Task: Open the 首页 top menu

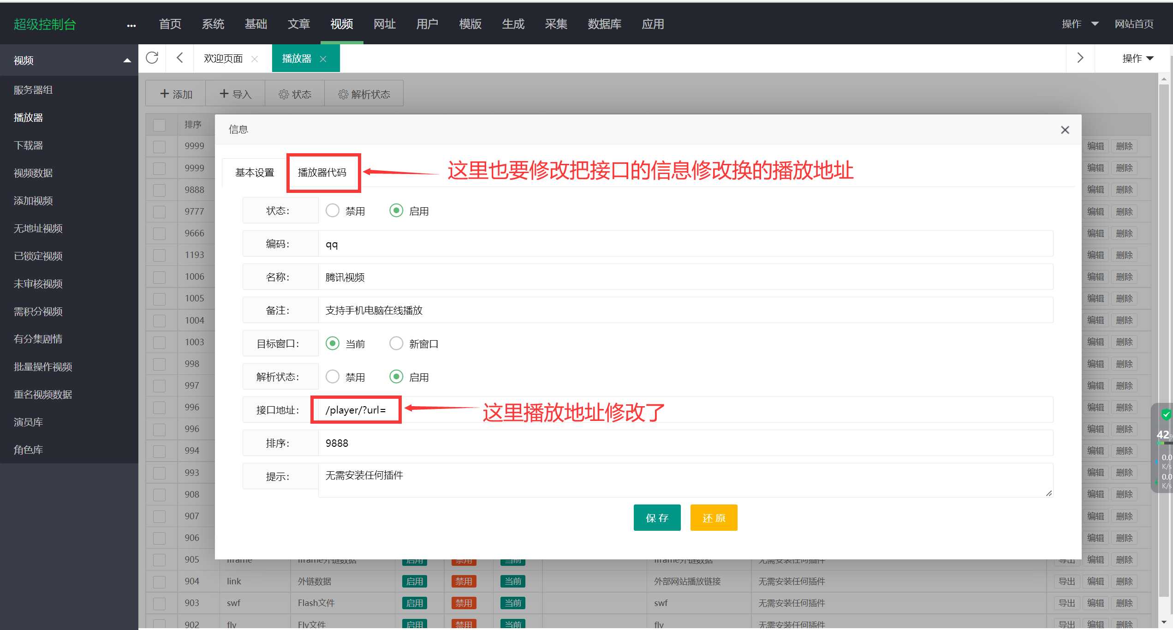Action: click(x=170, y=24)
